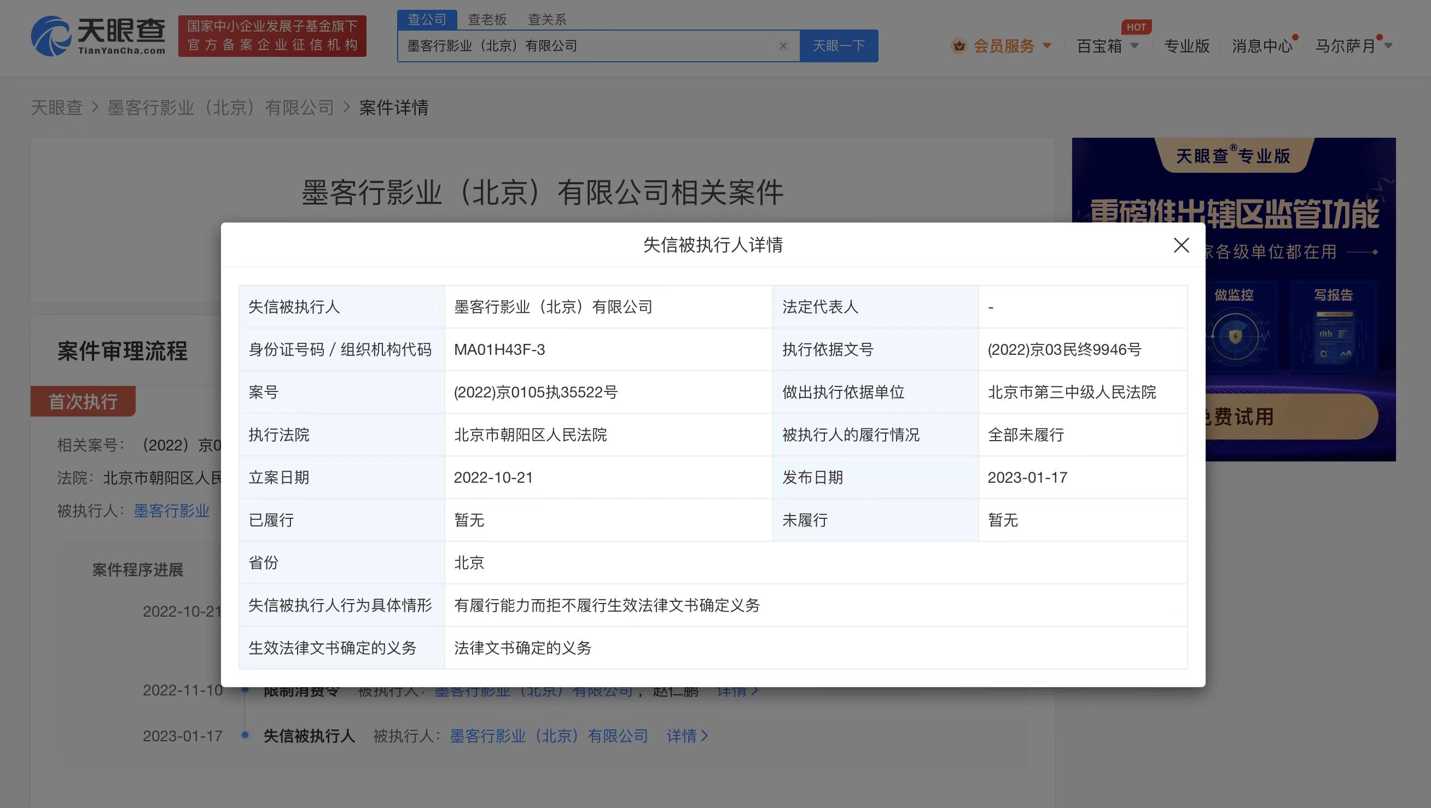Go to 天眼查 breadcrumb home link
This screenshot has height=808, width=1431.
point(57,108)
